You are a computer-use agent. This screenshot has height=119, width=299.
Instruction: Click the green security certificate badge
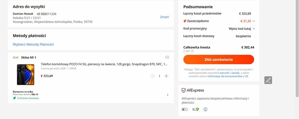(x=195, y=109)
